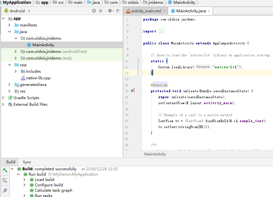273x197 pixels.
Task: Click the OK icon beside Calculate task graph
Action: [32, 190]
